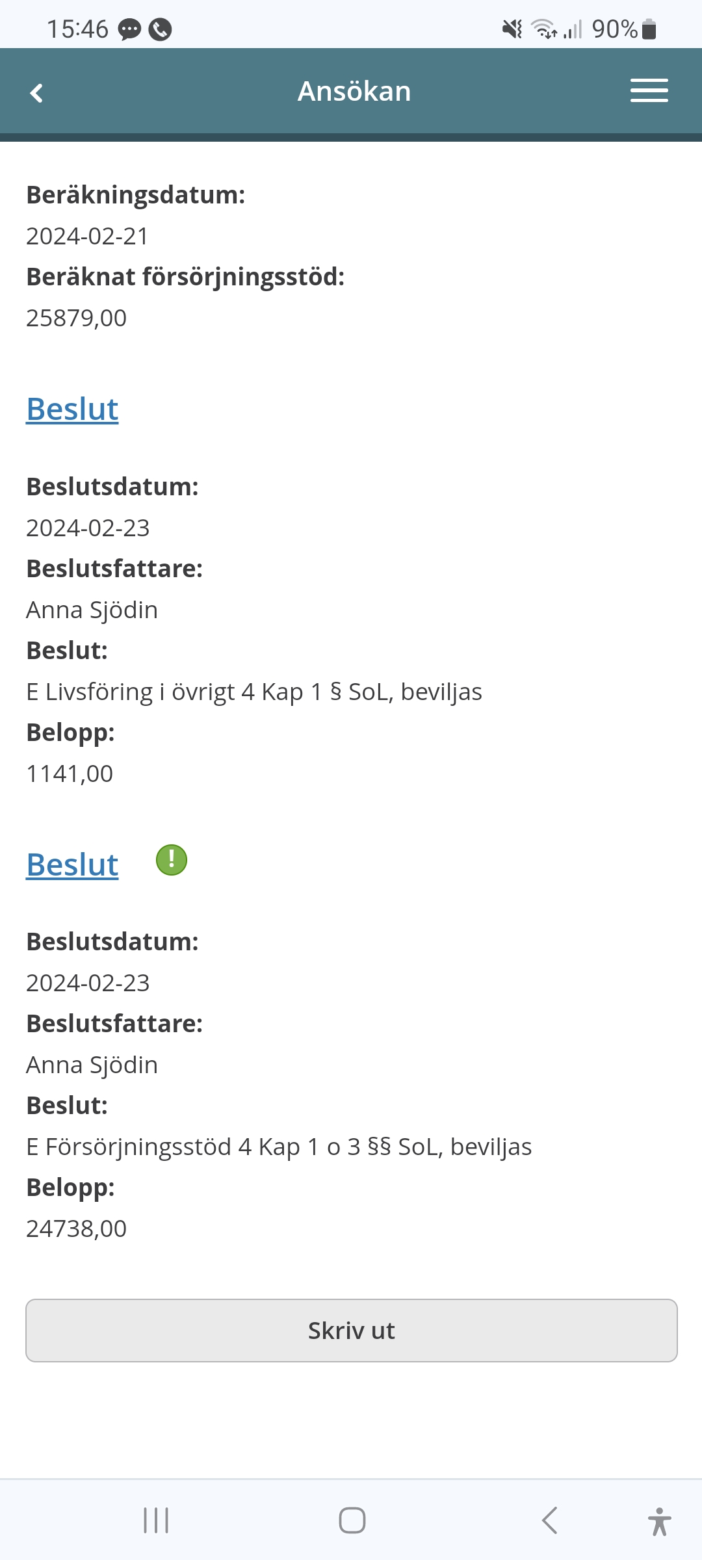Open the accessibility shortcut icon
Viewport: 702px width, 1560px height.
[x=659, y=1521]
